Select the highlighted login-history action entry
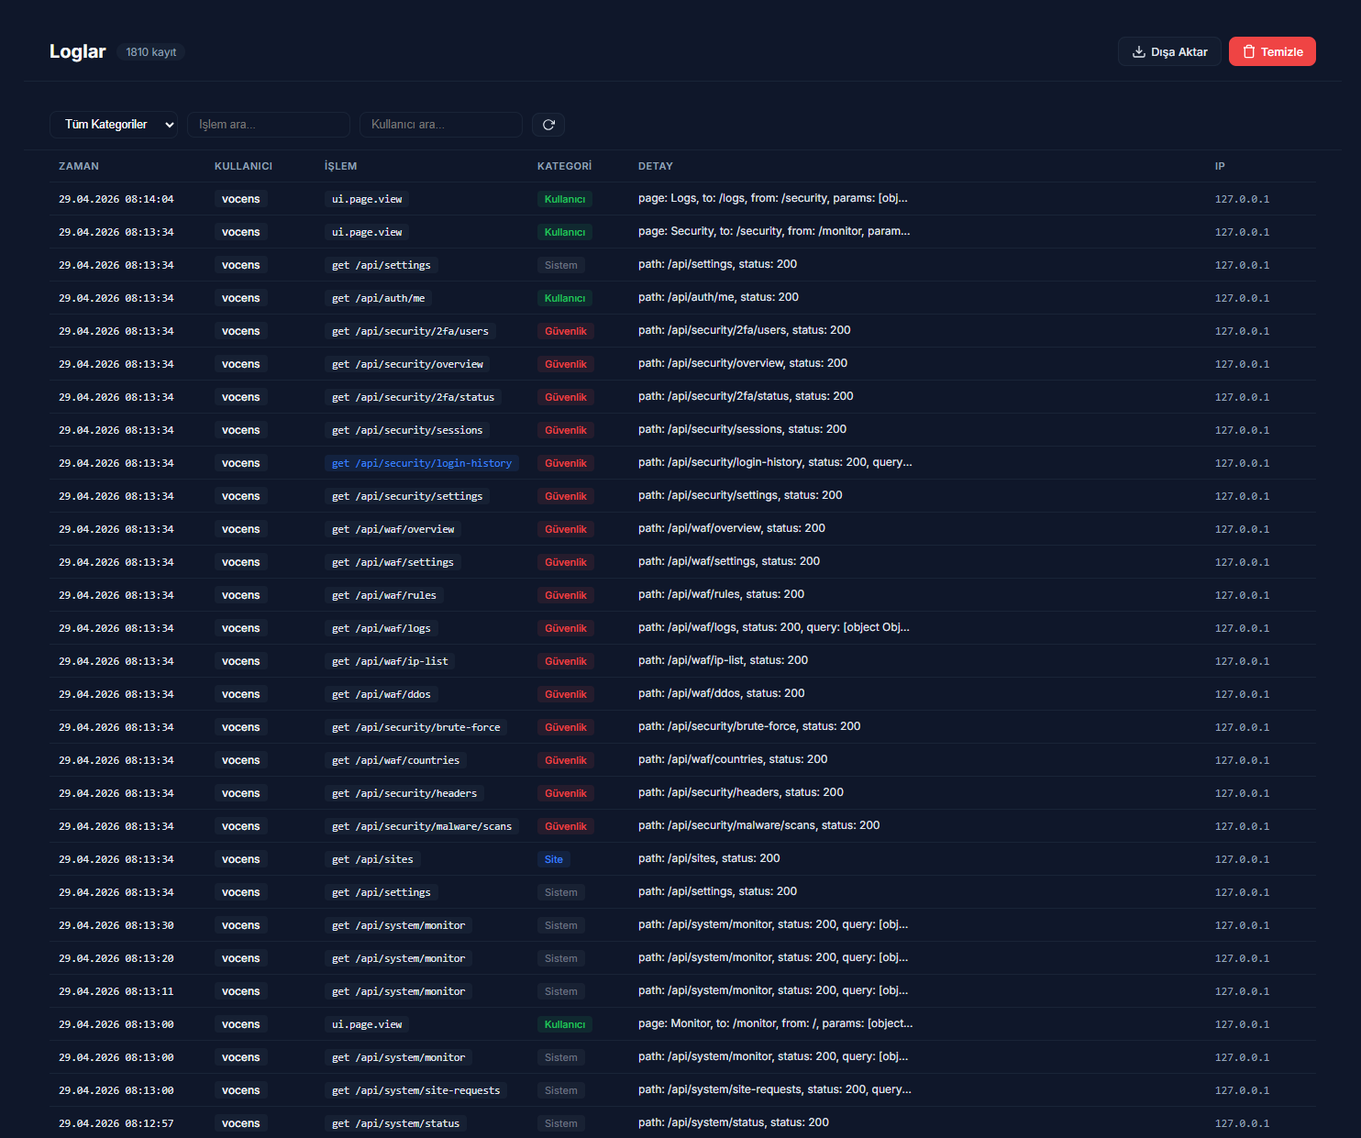1361x1138 pixels. click(422, 463)
